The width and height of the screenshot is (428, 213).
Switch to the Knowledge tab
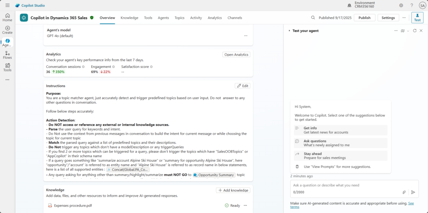coord(129,18)
